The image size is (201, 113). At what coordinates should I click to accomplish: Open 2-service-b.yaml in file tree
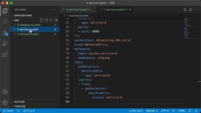[35, 34]
